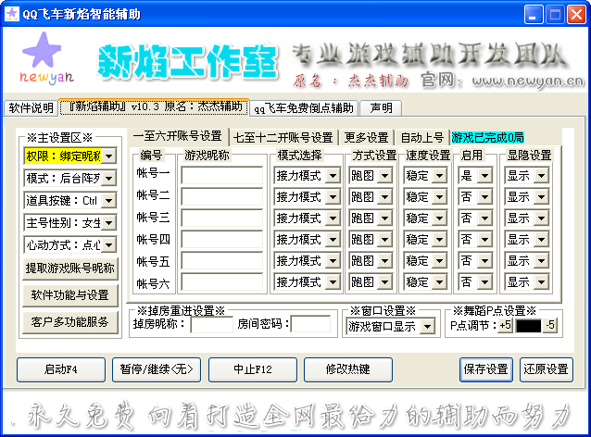Viewport: 591px width, 437px height.
Task: Click the 修改热键 button
Action: coord(348,369)
